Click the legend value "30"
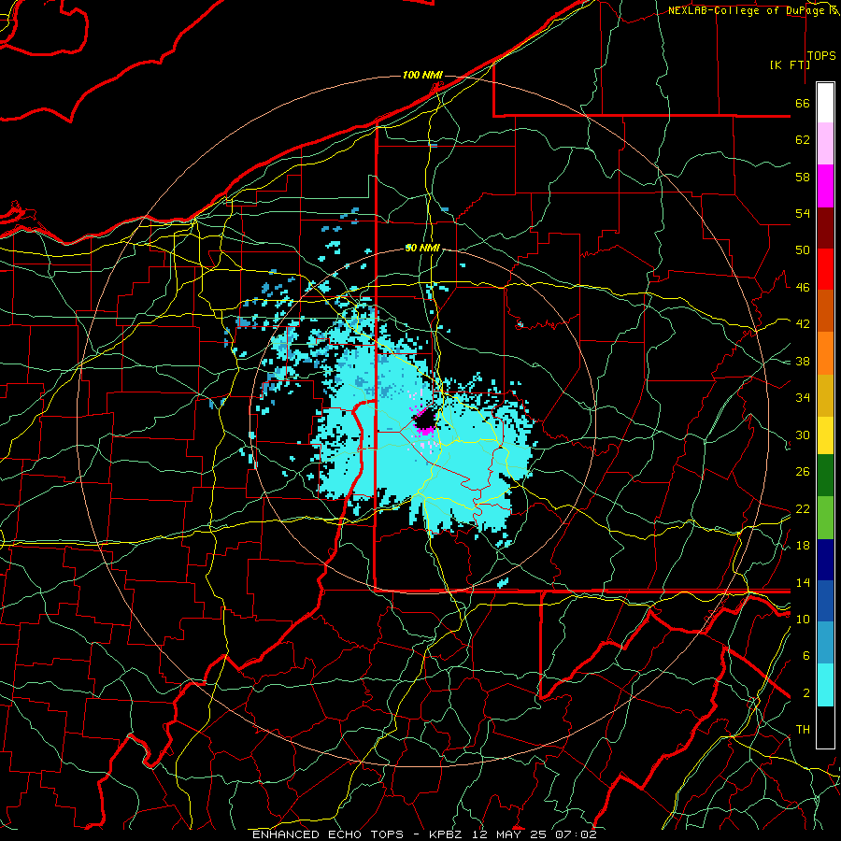This screenshot has height=841, width=841. (803, 435)
